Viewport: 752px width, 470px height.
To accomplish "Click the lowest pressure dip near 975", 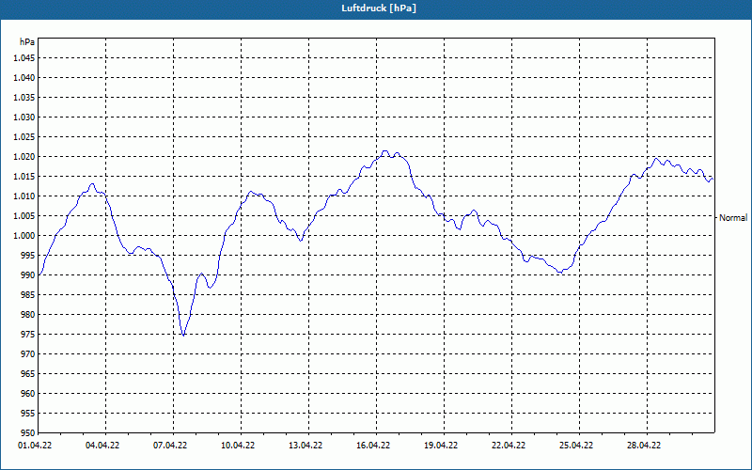I will (x=183, y=335).
